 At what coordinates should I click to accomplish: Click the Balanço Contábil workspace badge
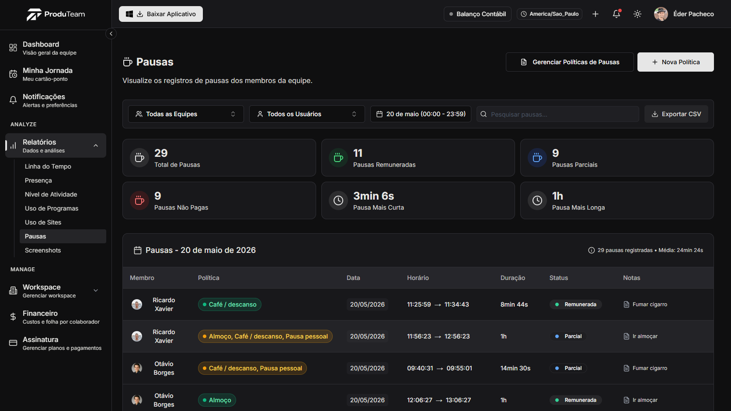pyautogui.click(x=477, y=14)
